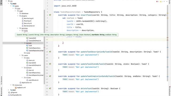Collapse the users package

pyautogui.click(x=20, y=55)
